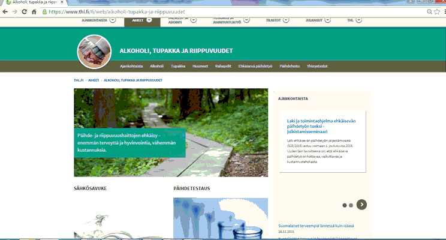This screenshot has height=240, width=446.
Task: Open the Laki ja toimintaohjelma news link
Action: pos(321,126)
